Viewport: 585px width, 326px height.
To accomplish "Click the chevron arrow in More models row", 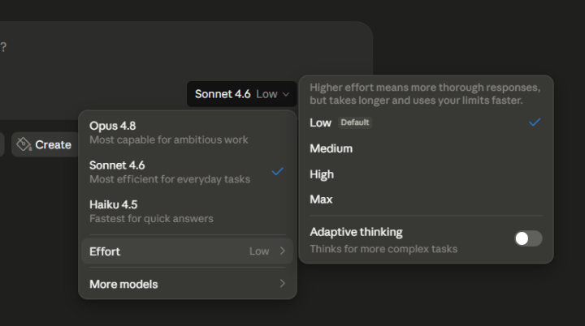I will (x=283, y=284).
